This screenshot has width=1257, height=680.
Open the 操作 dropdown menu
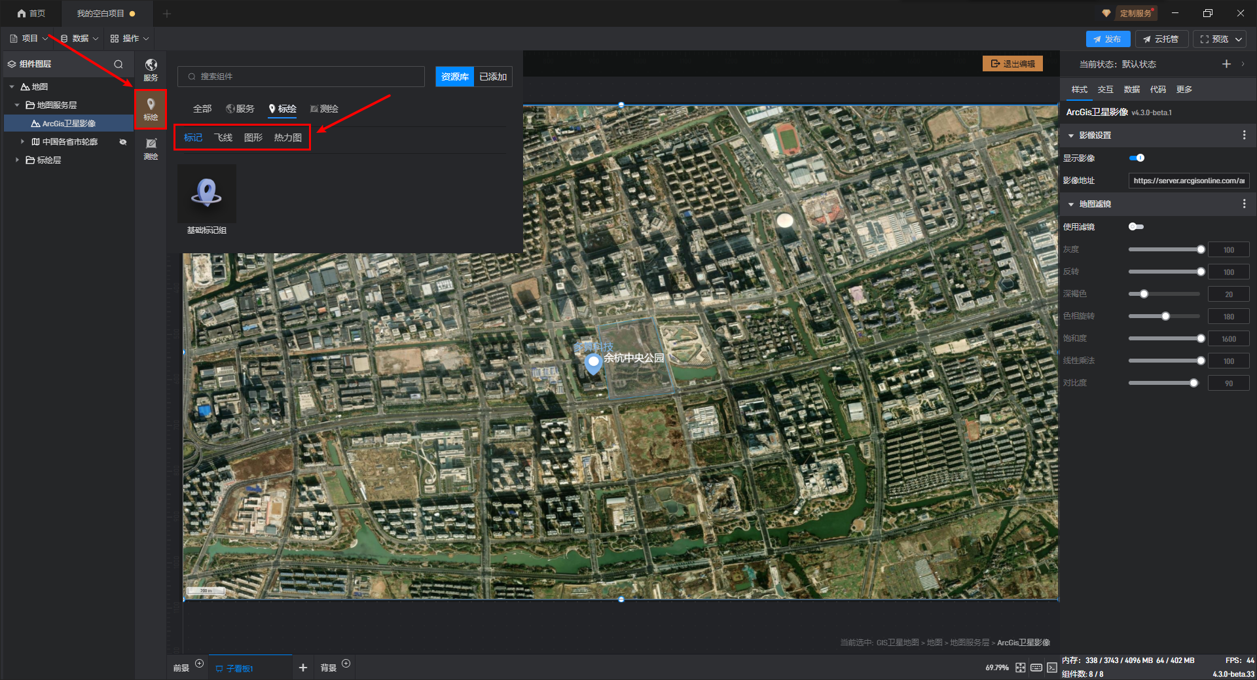[x=130, y=39]
